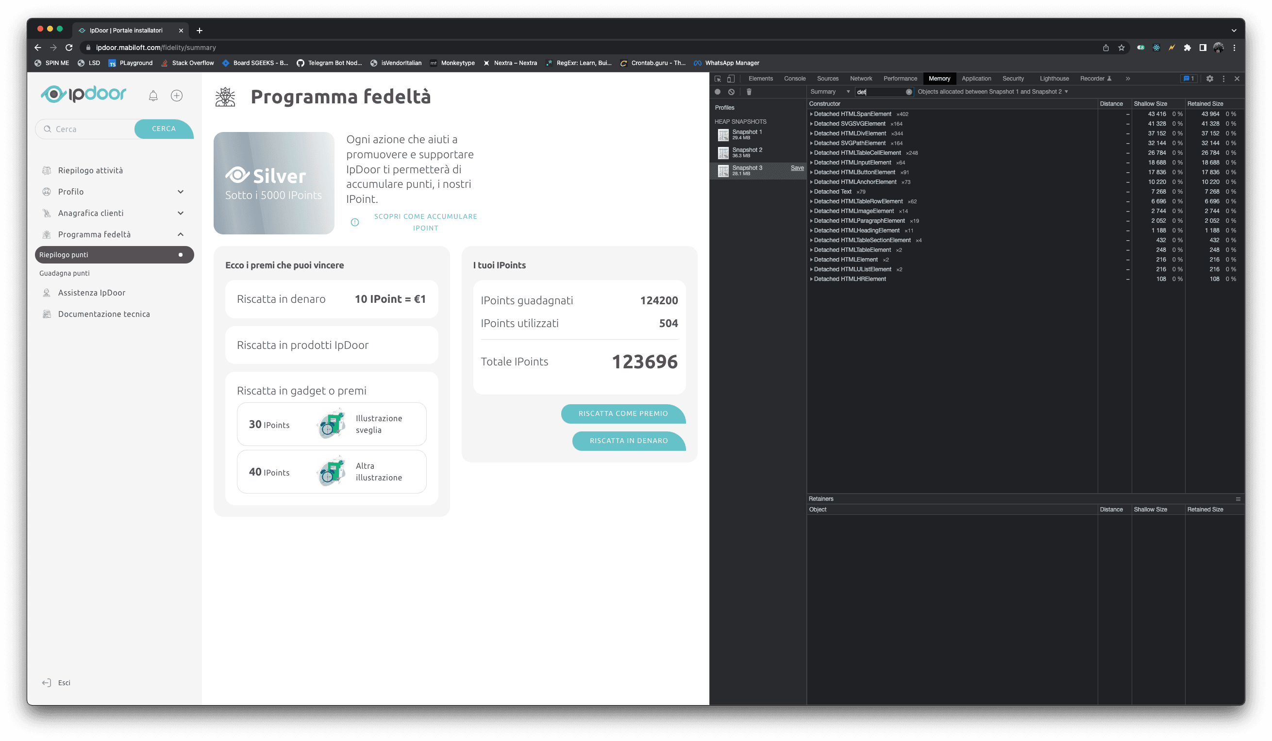Expand the Detached HTMLSpanElement row
The image size is (1272, 741).
(811, 114)
